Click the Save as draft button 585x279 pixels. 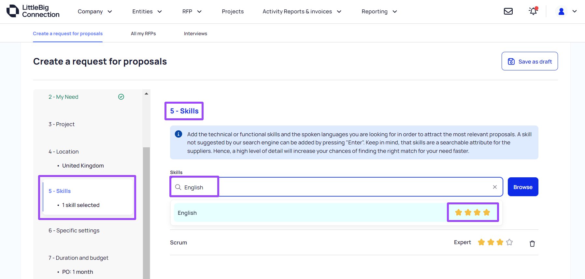[x=530, y=61]
